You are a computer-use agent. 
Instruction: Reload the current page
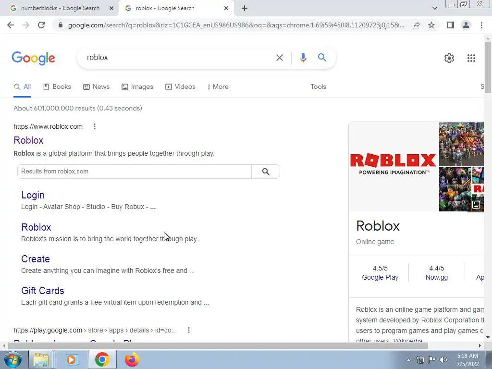pos(41,25)
